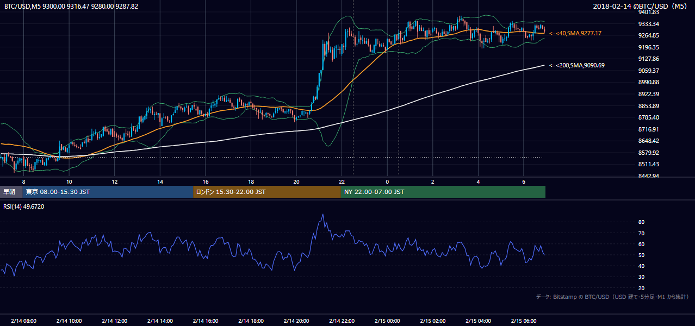Click the BTC/USD,M5 OHLC header text
Screen dimensions: 695x326
tap(71, 6)
